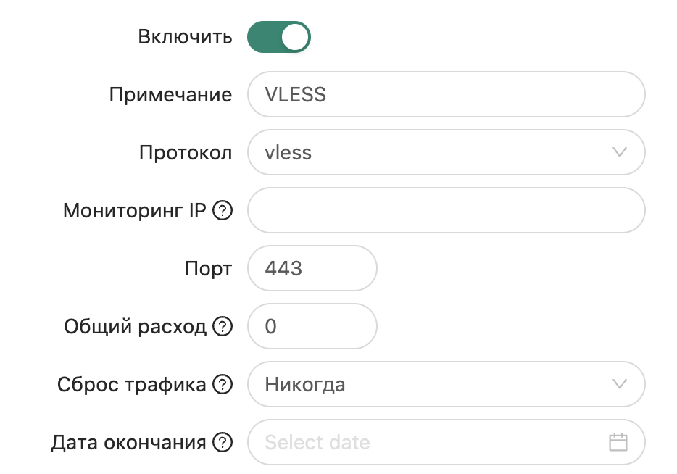Open the Протокол dropdown showing vless
677x474 pixels.
click(x=447, y=152)
